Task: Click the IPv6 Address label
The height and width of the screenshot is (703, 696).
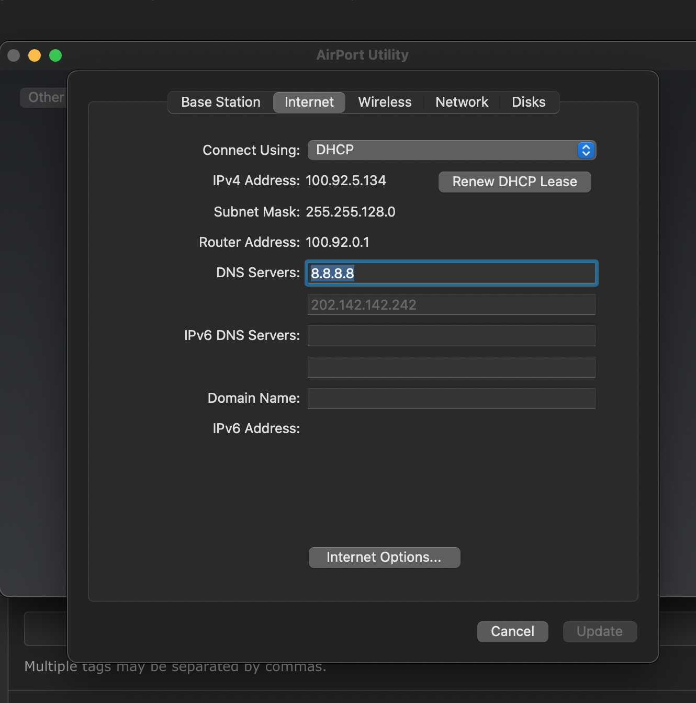Action: [256, 428]
